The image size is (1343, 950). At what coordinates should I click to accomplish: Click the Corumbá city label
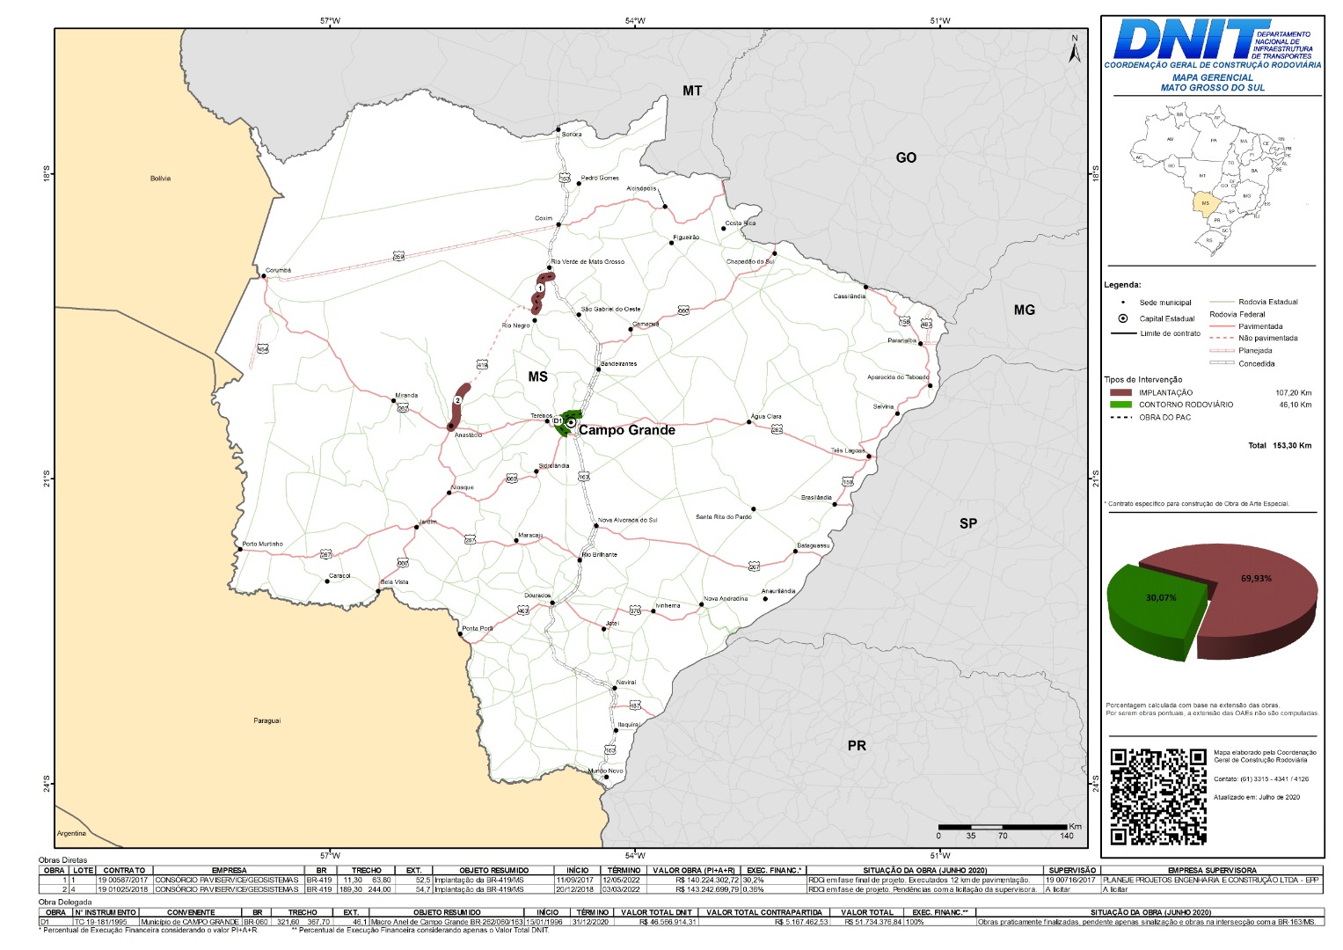click(278, 270)
